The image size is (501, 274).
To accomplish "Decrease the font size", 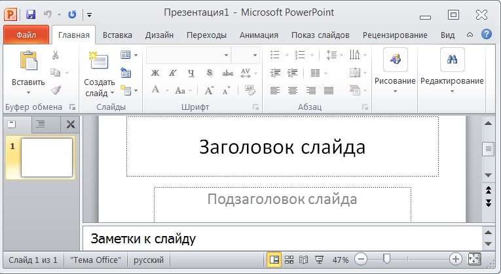I will point(227,90).
